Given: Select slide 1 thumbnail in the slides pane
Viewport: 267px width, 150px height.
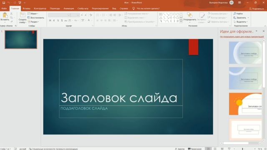Looking at the screenshot, I should pos(21,40).
